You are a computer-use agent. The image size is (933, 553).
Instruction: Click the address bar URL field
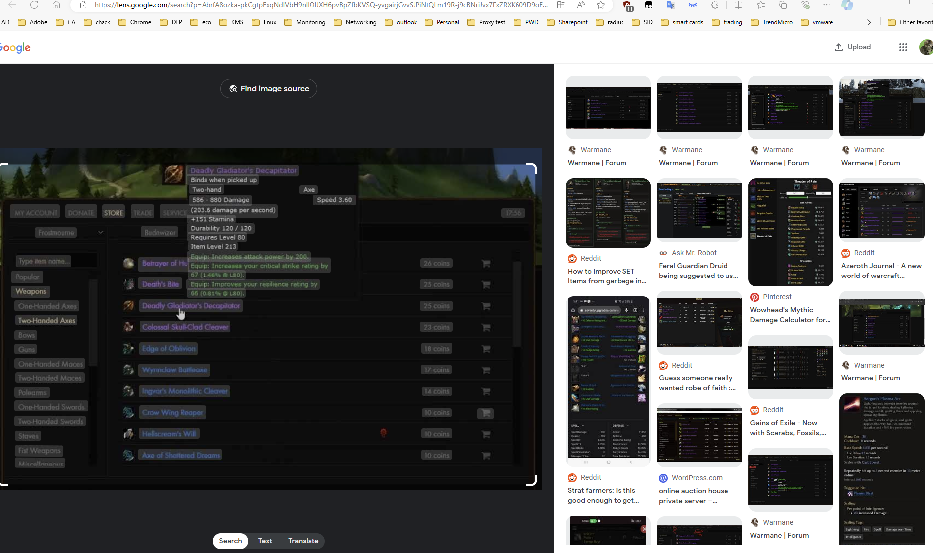click(321, 5)
